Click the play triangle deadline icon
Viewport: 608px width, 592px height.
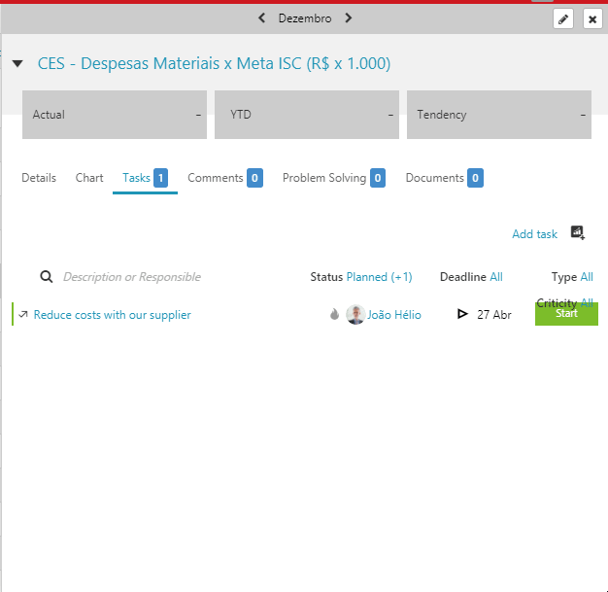click(461, 314)
